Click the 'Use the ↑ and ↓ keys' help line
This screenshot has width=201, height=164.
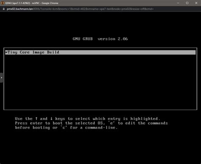click(x=87, y=119)
